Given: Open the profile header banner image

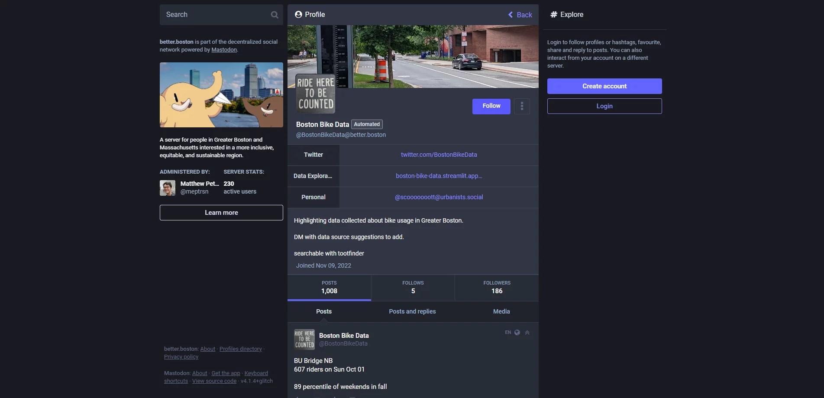Looking at the screenshot, I should (413, 56).
